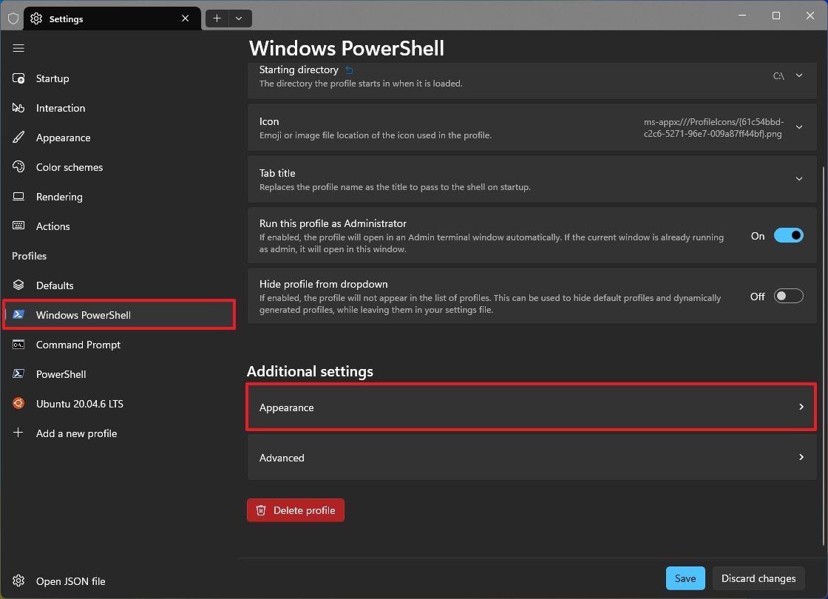Click the reset arrow next to Starting directory
The image size is (828, 599).
click(x=348, y=69)
